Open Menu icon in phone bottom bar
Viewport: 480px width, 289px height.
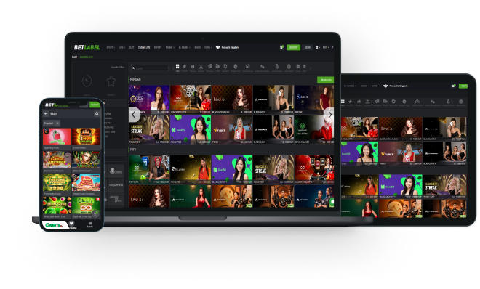(90, 224)
